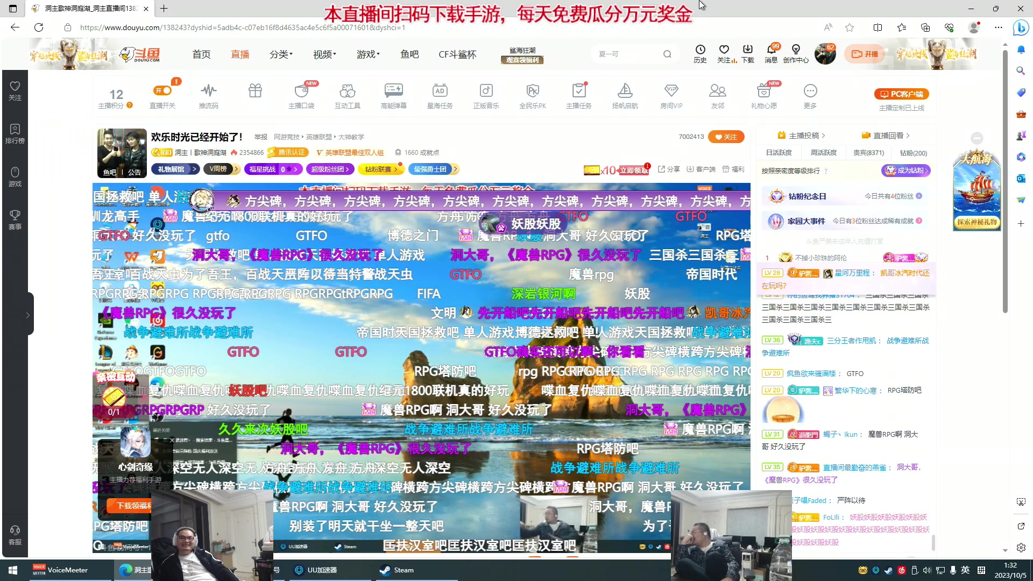The height and width of the screenshot is (581, 1033).
Task: Click the Douyu logo
Action: coord(140,54)
